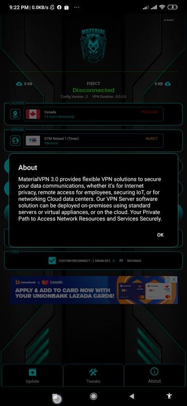Dismiss the About dialog with OK
The width and height of the screenshot is (187, 406).
click(x=160, y=235)
